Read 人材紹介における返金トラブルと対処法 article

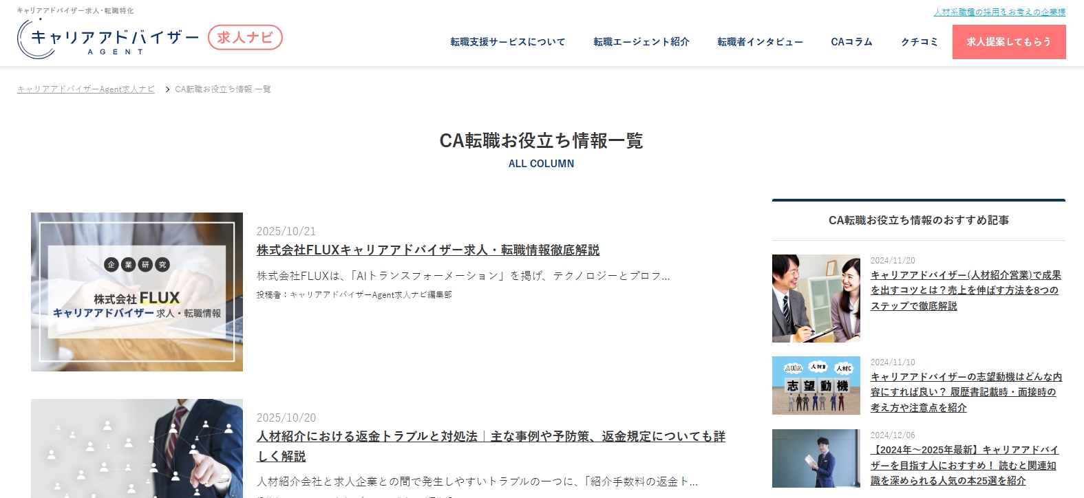point(490,437)
